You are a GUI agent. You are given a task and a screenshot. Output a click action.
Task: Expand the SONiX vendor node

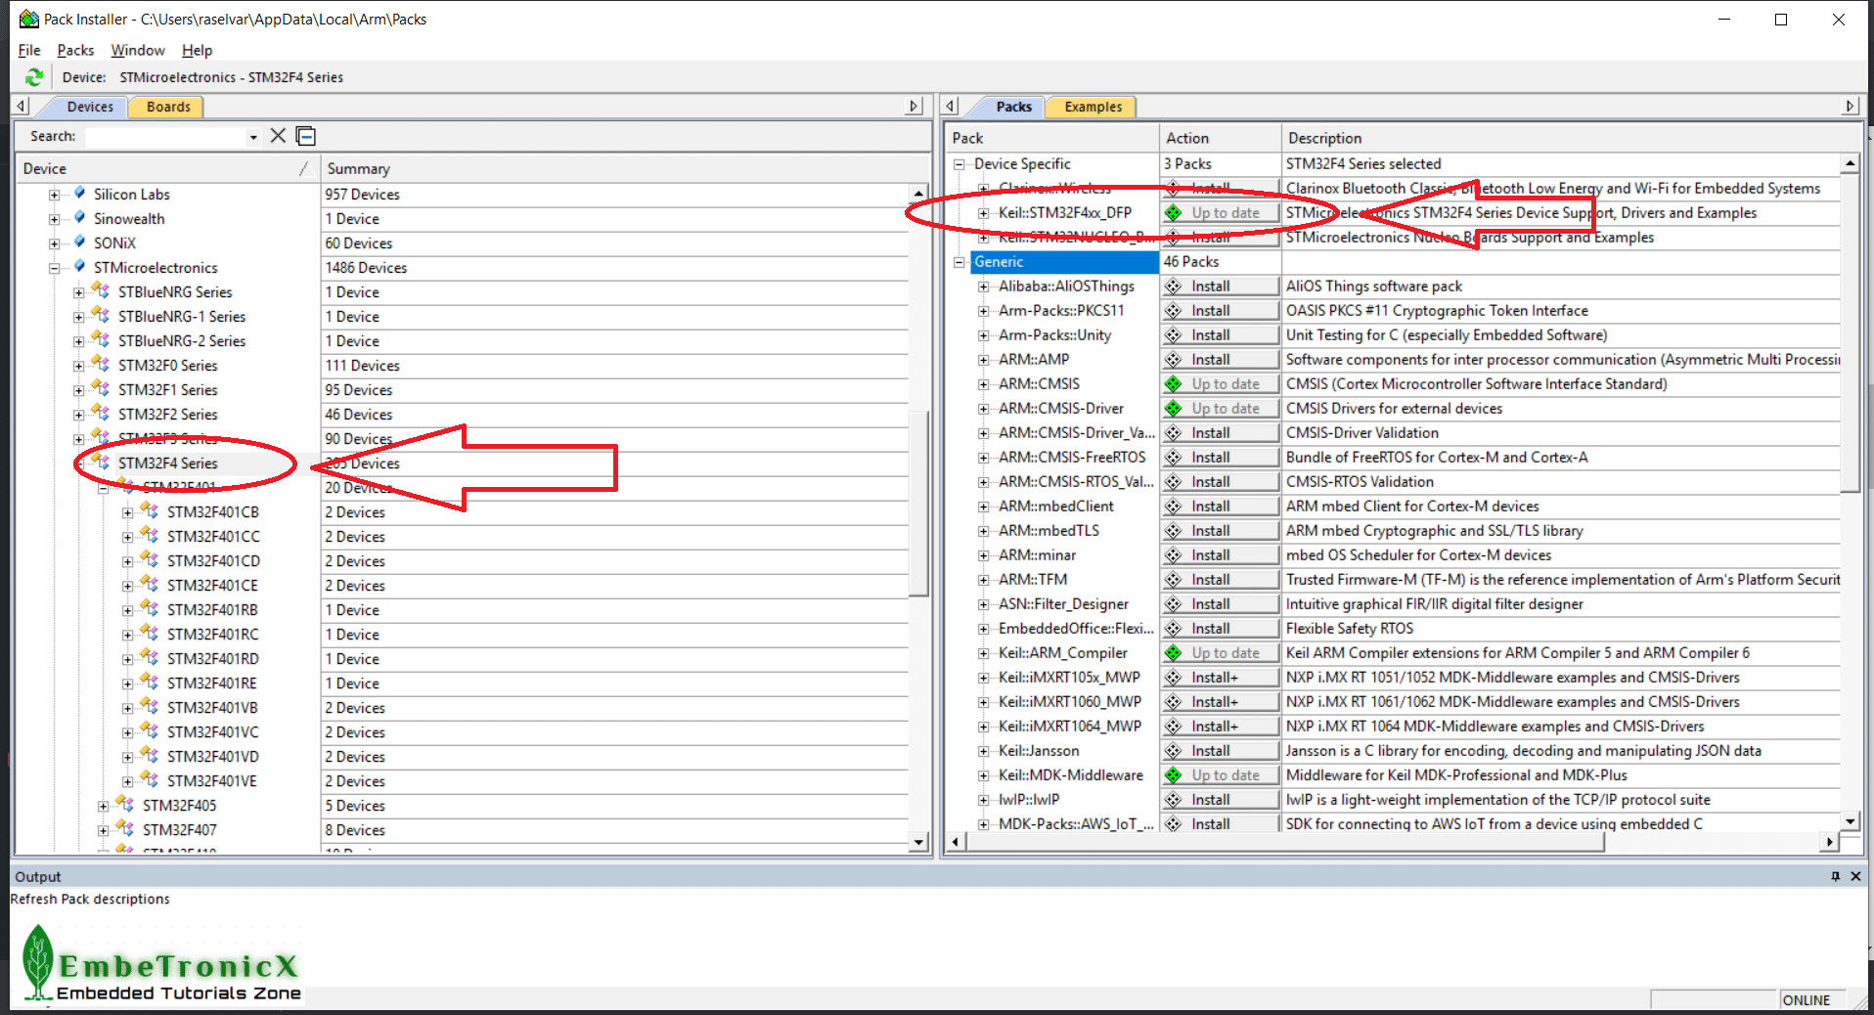click(55, 243)
